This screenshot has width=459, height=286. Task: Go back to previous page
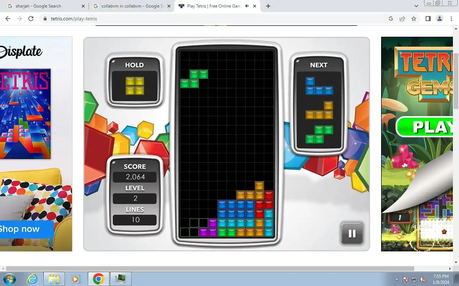point(8,19)
